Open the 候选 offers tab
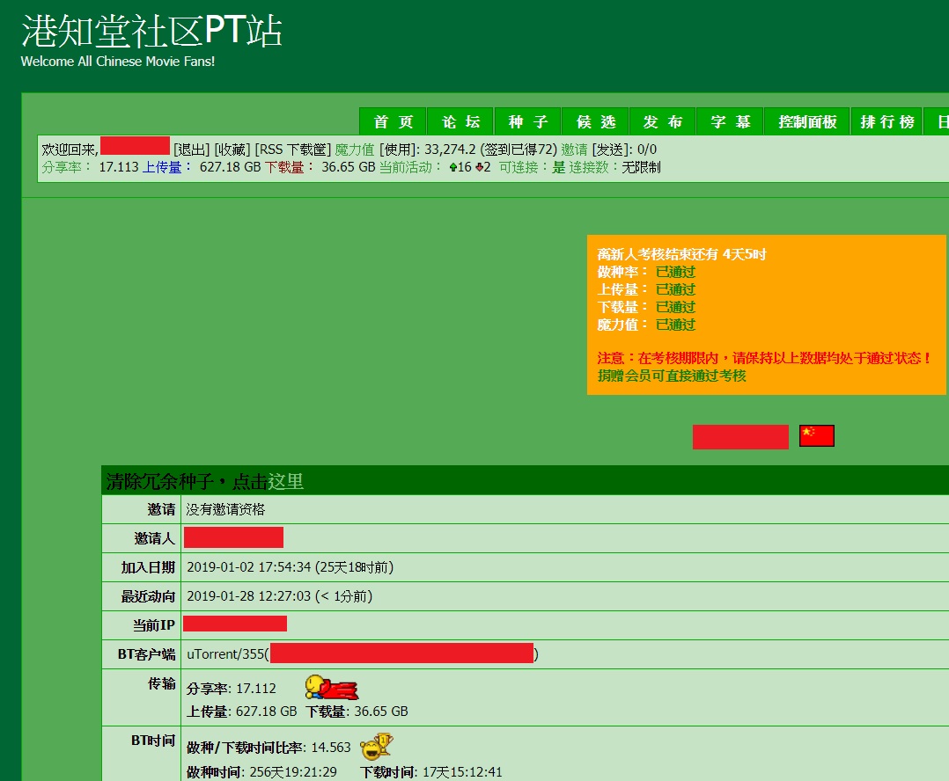This screenshot has width=949, height=781. pyautogui.click(x=595, y=121)
